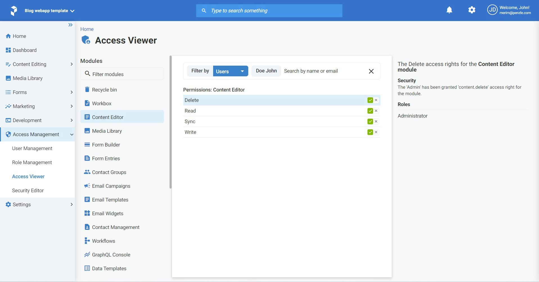
Task: Click the Email Templates module icon
Action: [87, 200]
